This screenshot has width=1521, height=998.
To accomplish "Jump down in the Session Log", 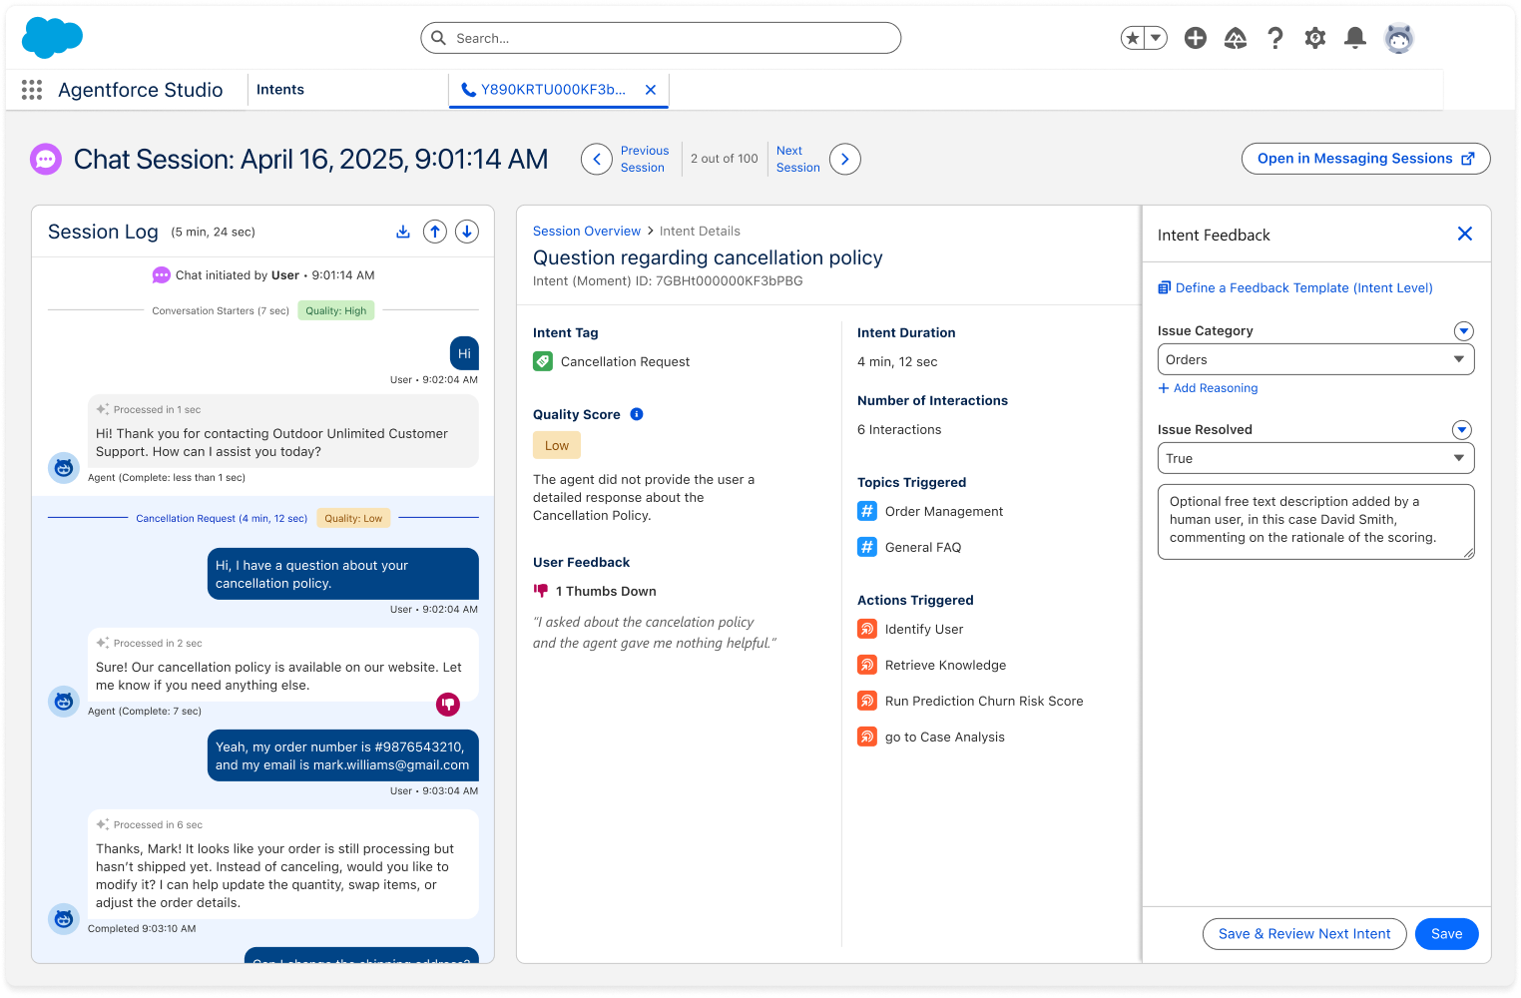I will click(467, 232).
